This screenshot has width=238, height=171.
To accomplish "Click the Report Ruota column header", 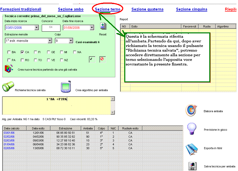I will tap(207, 26).
